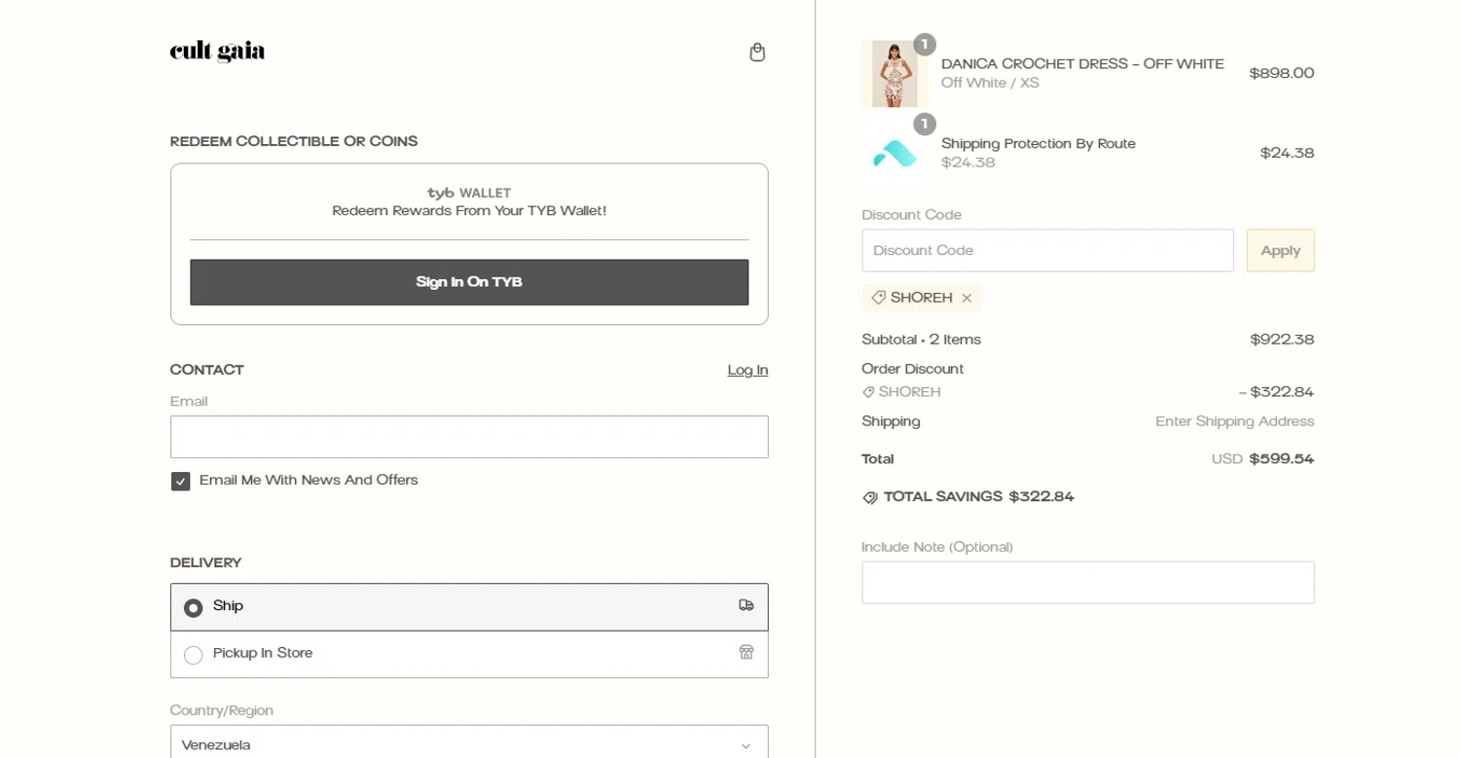Viewport: 1460px width, 758px height.
Task: Apply the discount code
Action: coord(1280,251)
